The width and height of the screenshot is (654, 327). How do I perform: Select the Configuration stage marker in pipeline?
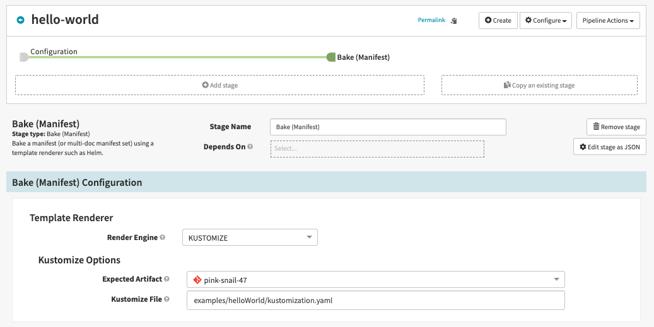[x=24, y=57]
